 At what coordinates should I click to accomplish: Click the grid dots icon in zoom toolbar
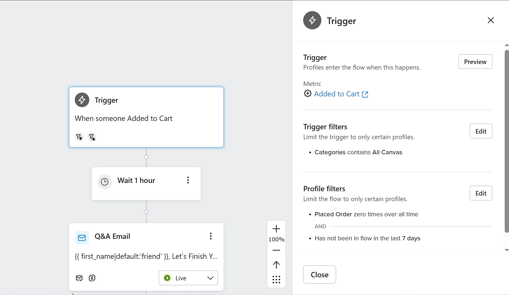tap(276, 280)
